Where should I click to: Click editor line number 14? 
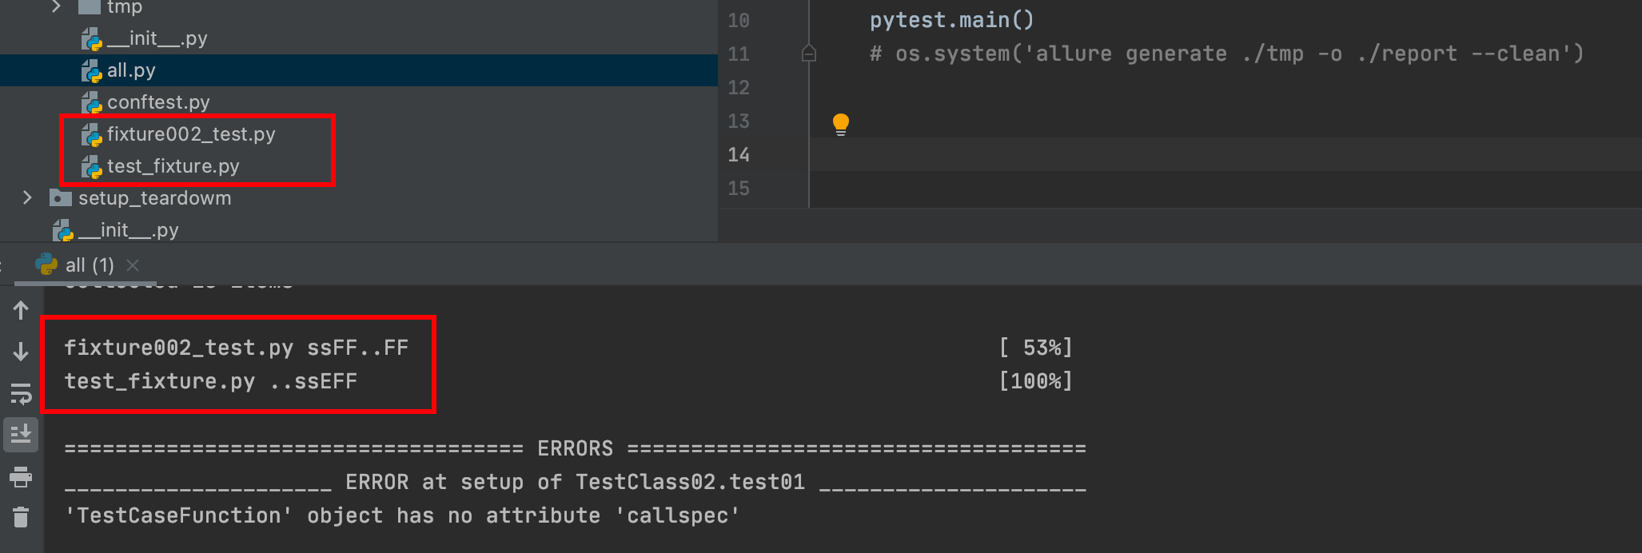738,155
